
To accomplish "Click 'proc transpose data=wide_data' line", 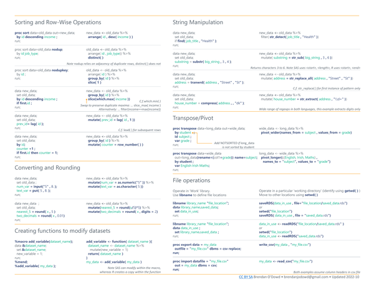I will 197,154.
